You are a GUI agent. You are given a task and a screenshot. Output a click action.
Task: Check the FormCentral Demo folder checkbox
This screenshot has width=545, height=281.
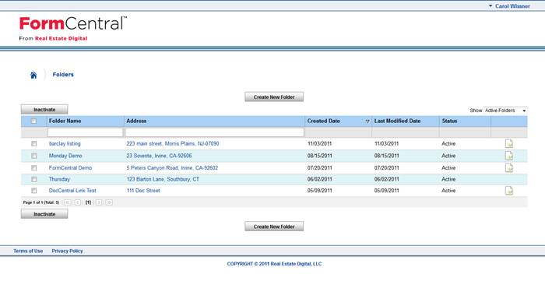click(33, 168)
